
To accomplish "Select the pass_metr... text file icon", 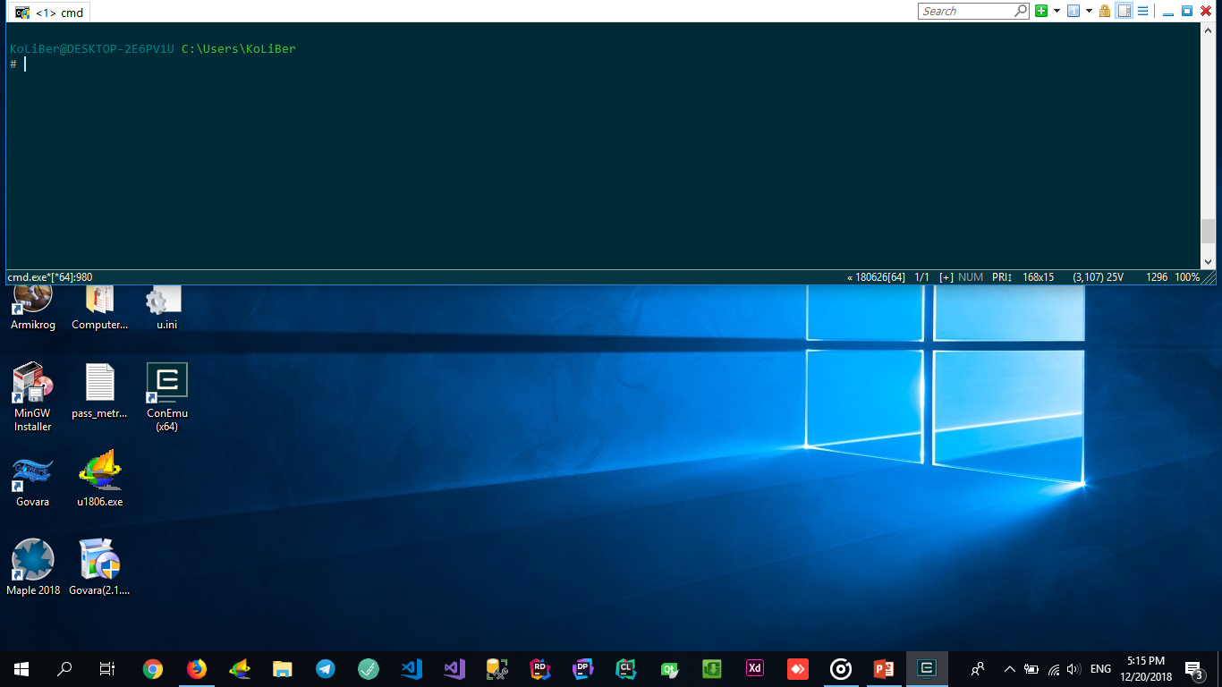I will 100,391.
